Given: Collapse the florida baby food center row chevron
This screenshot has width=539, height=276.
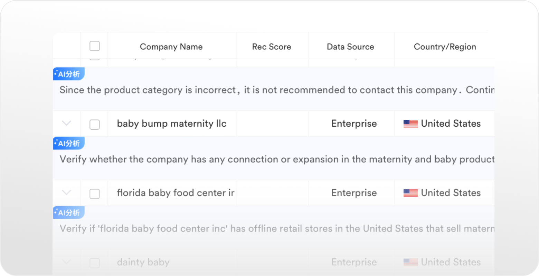Looking at the screenshot, I should click(x=66, y=192).
